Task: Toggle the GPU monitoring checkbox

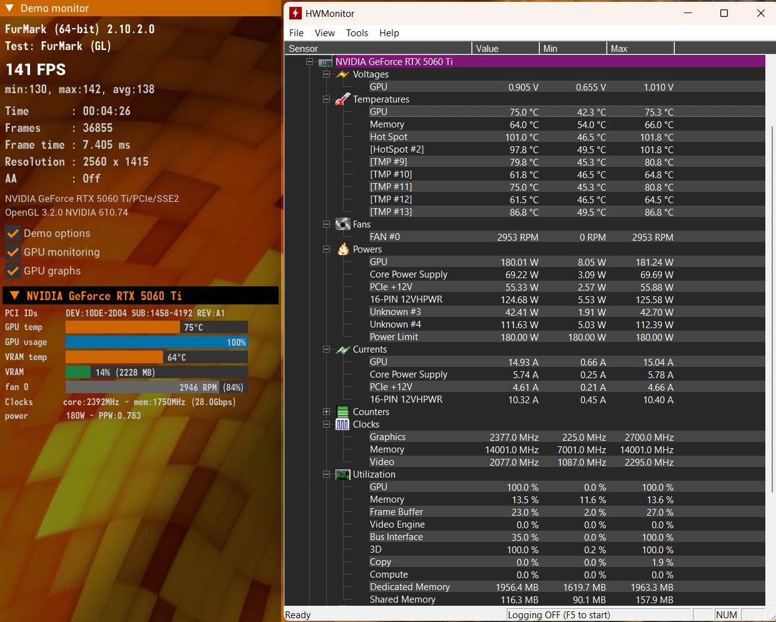Action: [12, 252]
